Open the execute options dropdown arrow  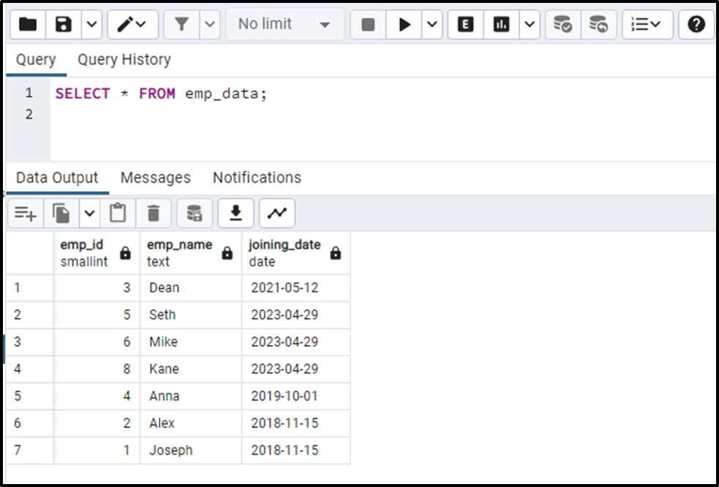point(432,24)
